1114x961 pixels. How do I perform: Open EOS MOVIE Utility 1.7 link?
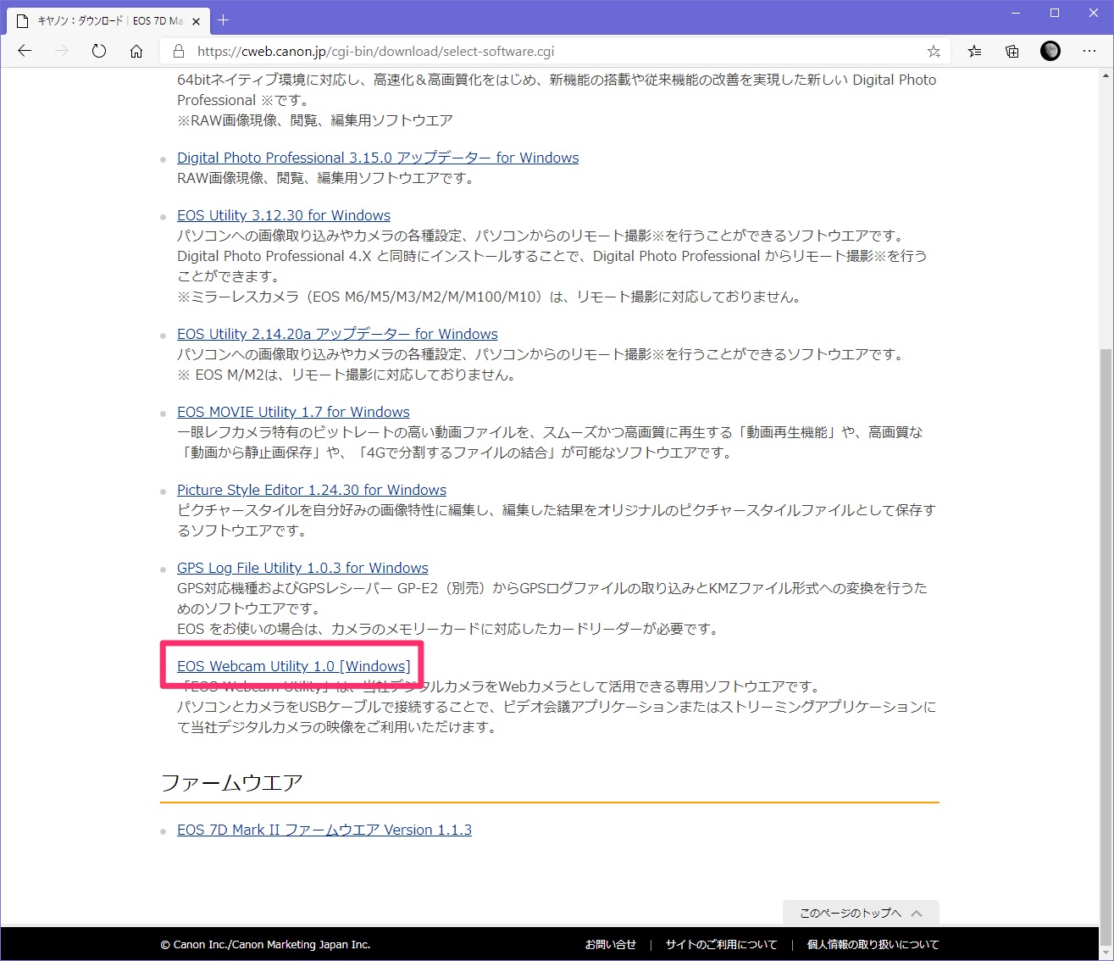[293, 412]
